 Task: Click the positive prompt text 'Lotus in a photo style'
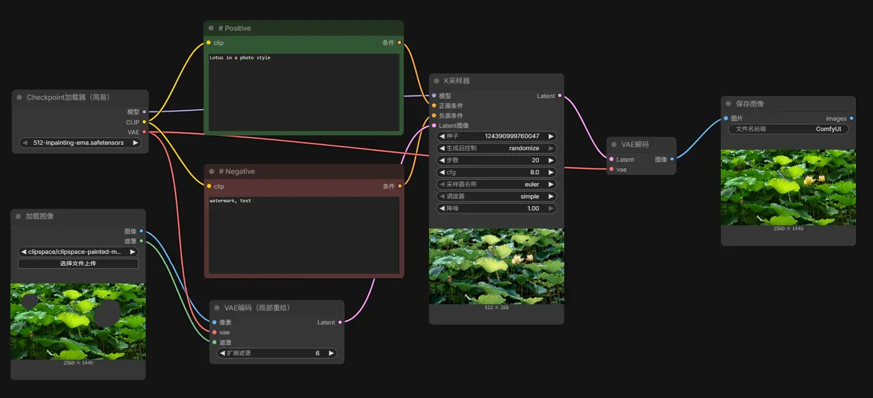(x=240, y=58)
